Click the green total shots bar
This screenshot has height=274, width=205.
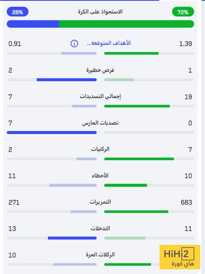pyautogui.click(x=137, y=106)
